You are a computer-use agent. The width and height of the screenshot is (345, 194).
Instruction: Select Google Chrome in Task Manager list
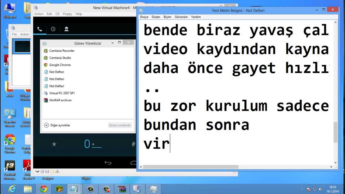tap(88, 65)
